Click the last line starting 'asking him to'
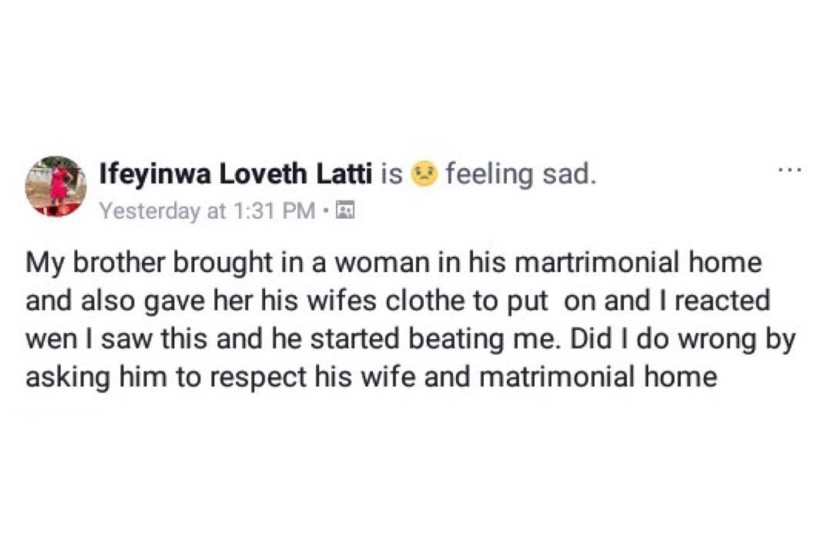This screenshot has width=832, height=555. [x=371, y=378]
